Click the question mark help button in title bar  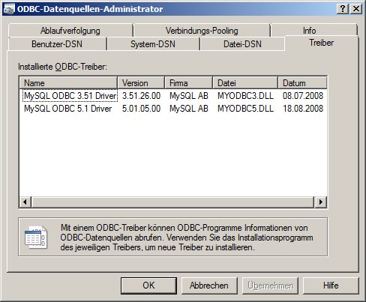(343, 9)
